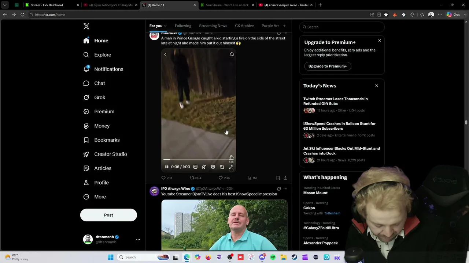Dismiss the Today's News panel
Image resolution: width=469 pixels, height=263 pixels.
[377, 86]
